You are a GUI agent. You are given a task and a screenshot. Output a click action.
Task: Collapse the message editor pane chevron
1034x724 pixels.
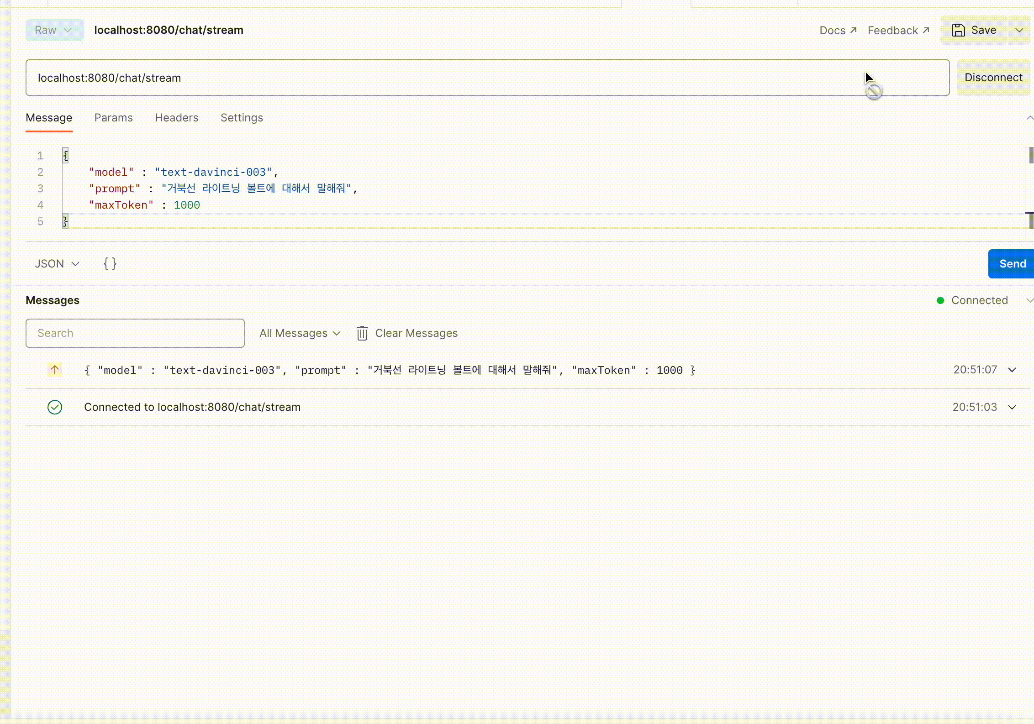click(1029, 118)
